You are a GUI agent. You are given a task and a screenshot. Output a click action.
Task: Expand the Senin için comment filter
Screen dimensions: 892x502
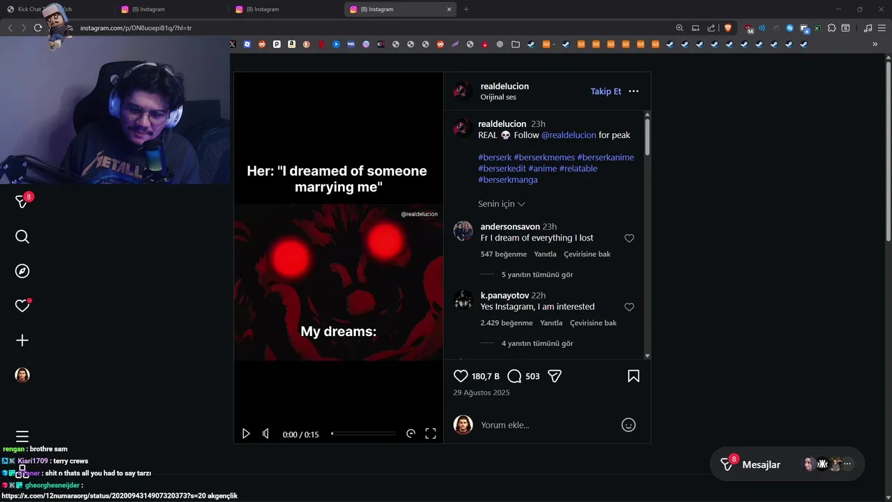tap(501, 204)
